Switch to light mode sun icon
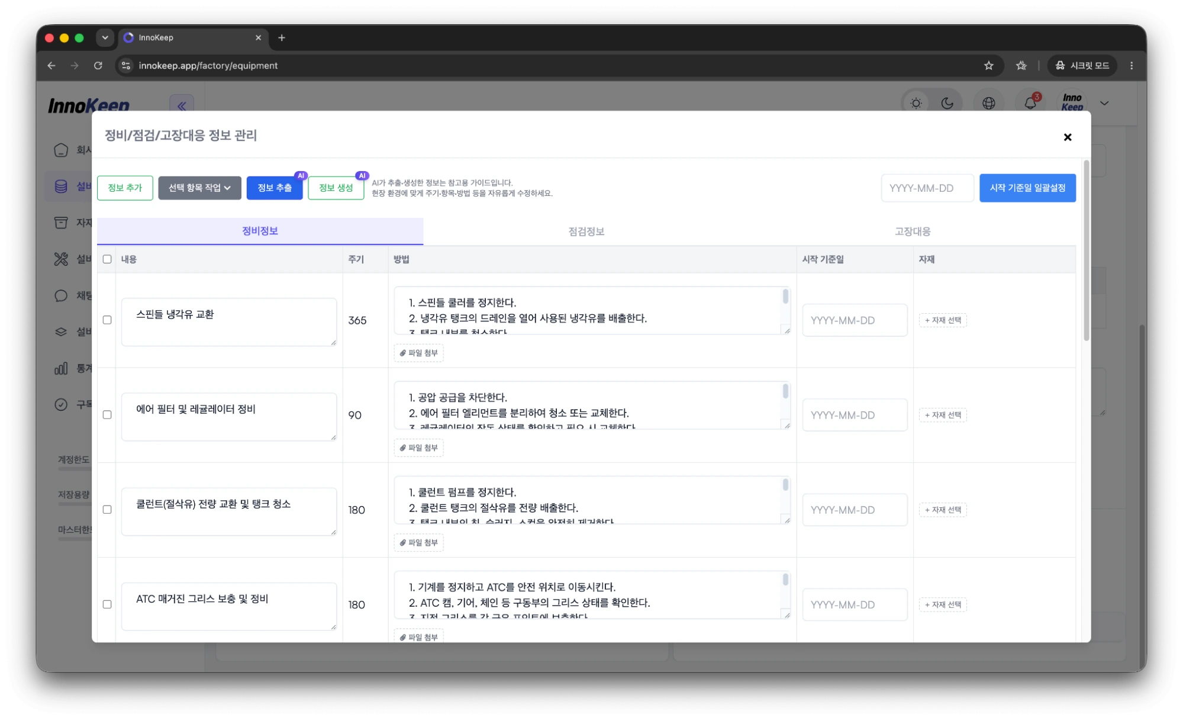This screenshot has width=1183, height=721. [x=916, y=103]
